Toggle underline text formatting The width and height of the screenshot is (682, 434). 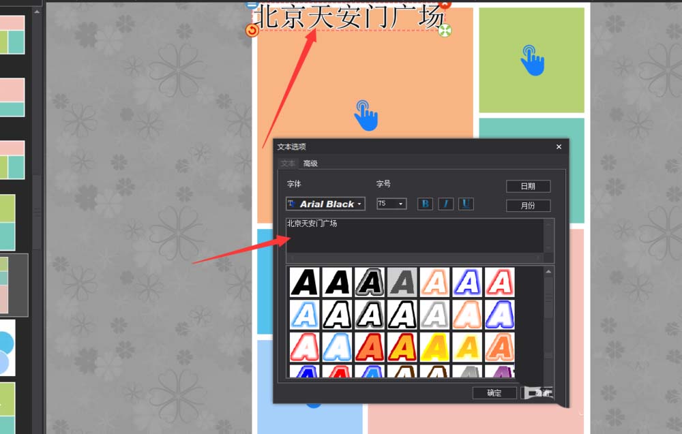466,204
